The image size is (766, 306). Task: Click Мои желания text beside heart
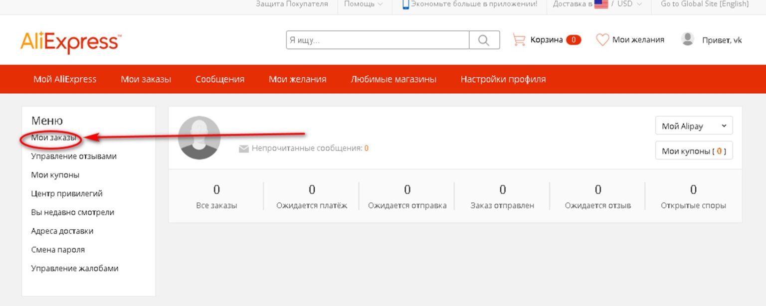click(x=638, y=40)
